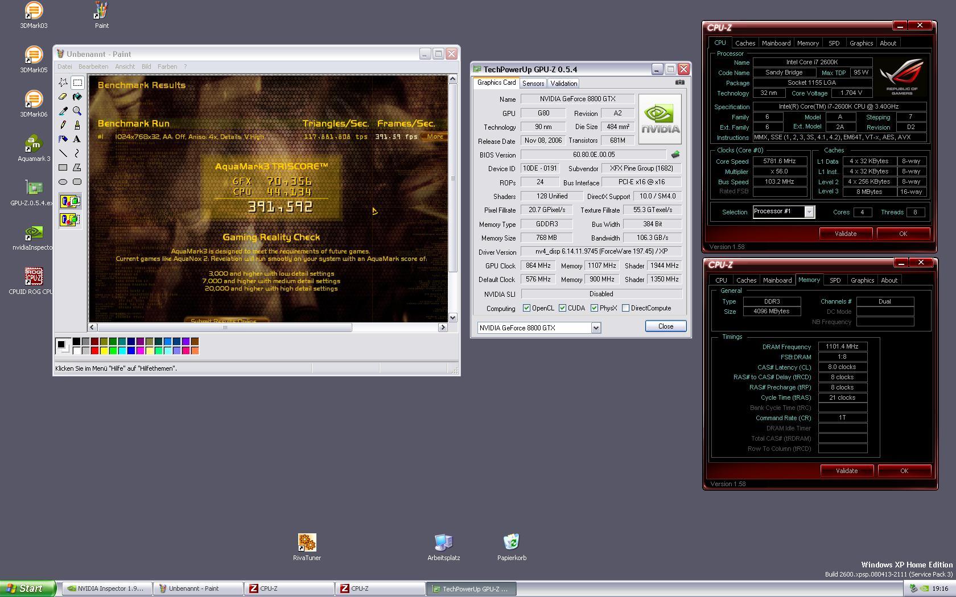Enable the DirectCompute checkbox in GPU-Z
This screenshot has width=956, height=597.
point(625,308)
